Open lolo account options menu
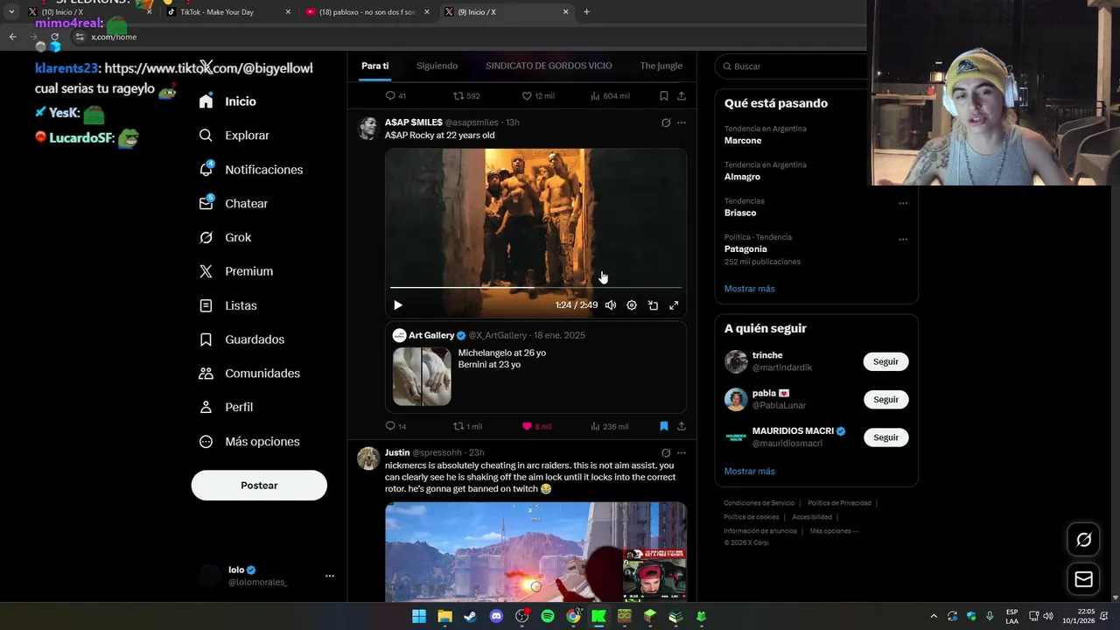Image resolution: width=1120 pixels, height=630 pixels. pos(330,576)
